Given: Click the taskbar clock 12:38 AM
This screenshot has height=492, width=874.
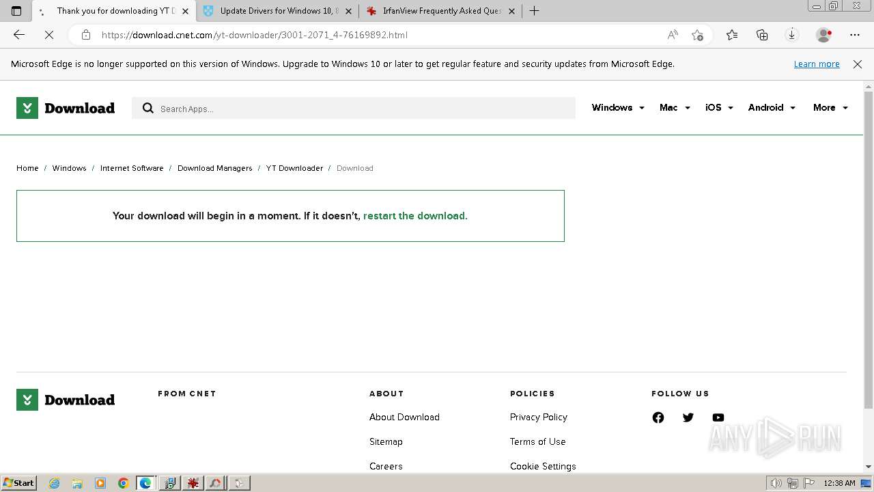Looking at the screenshot, I should coord(839,483).
